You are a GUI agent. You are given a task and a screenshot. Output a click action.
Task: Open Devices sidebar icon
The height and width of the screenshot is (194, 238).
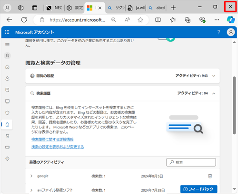(x=7, y=101)
